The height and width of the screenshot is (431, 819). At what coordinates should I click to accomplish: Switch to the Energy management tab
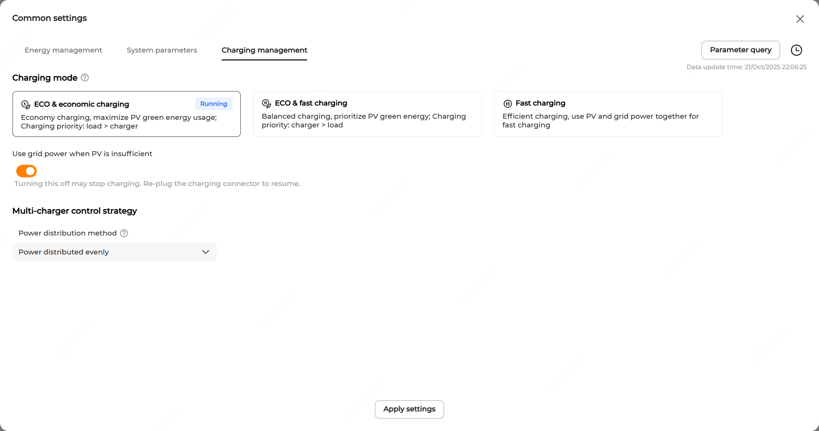[63, 50]
